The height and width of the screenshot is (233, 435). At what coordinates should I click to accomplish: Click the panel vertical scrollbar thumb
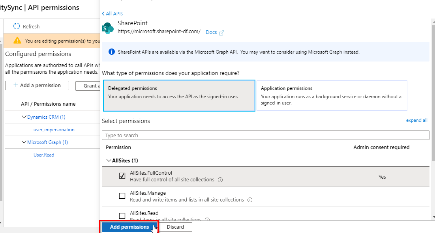(x=433, y=93)
